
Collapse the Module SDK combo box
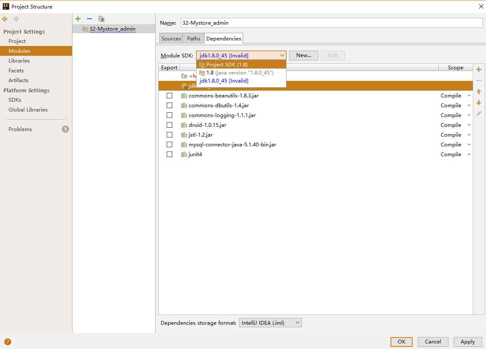282,55
